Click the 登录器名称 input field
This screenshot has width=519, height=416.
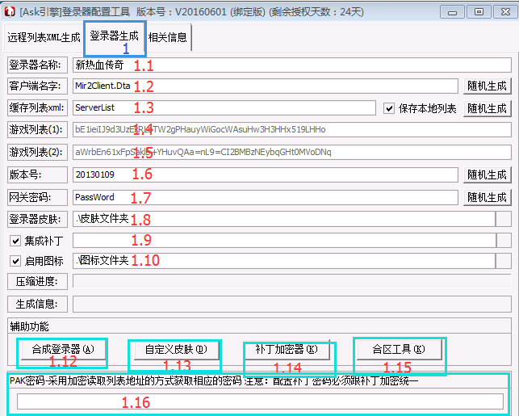pyautogui.click(x=291, y=65)
